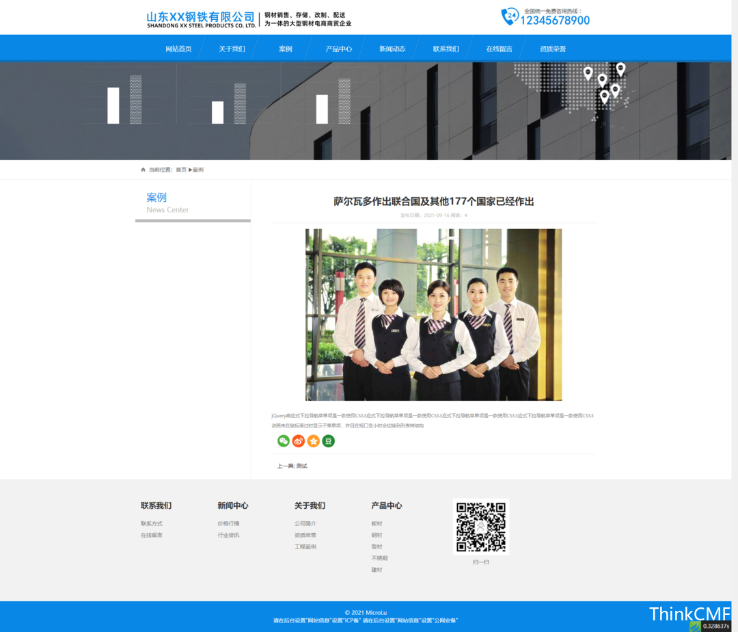Open 价格行情 footer link
The height and width of the screenshot is (632, 738).
point(228,523)
